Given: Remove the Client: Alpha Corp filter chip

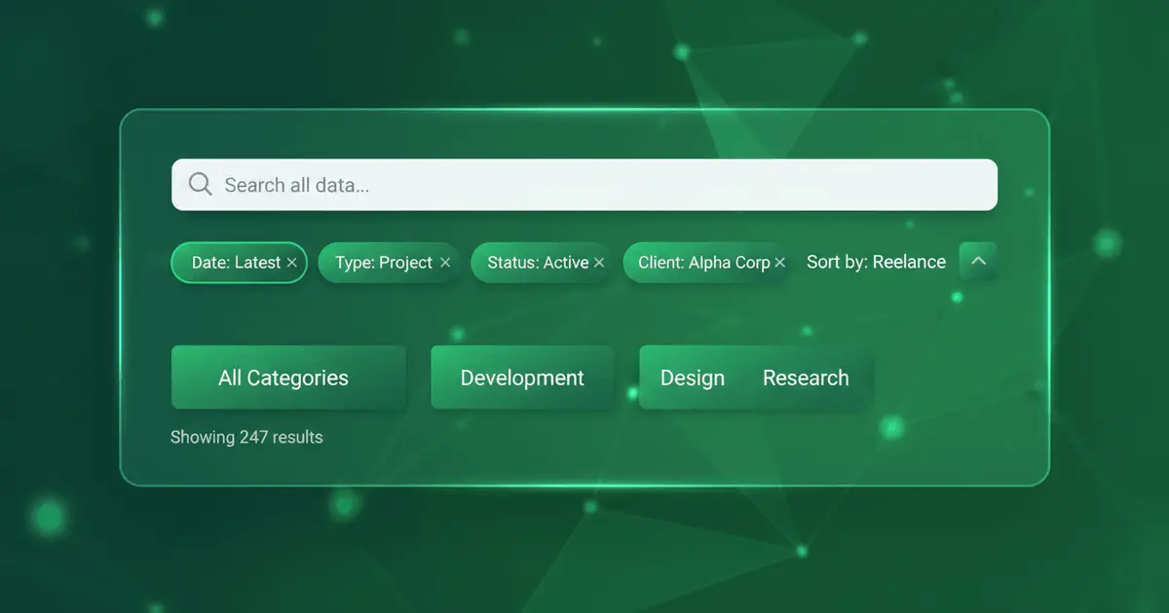Looking at the screenshot, I should coord(779,262).
